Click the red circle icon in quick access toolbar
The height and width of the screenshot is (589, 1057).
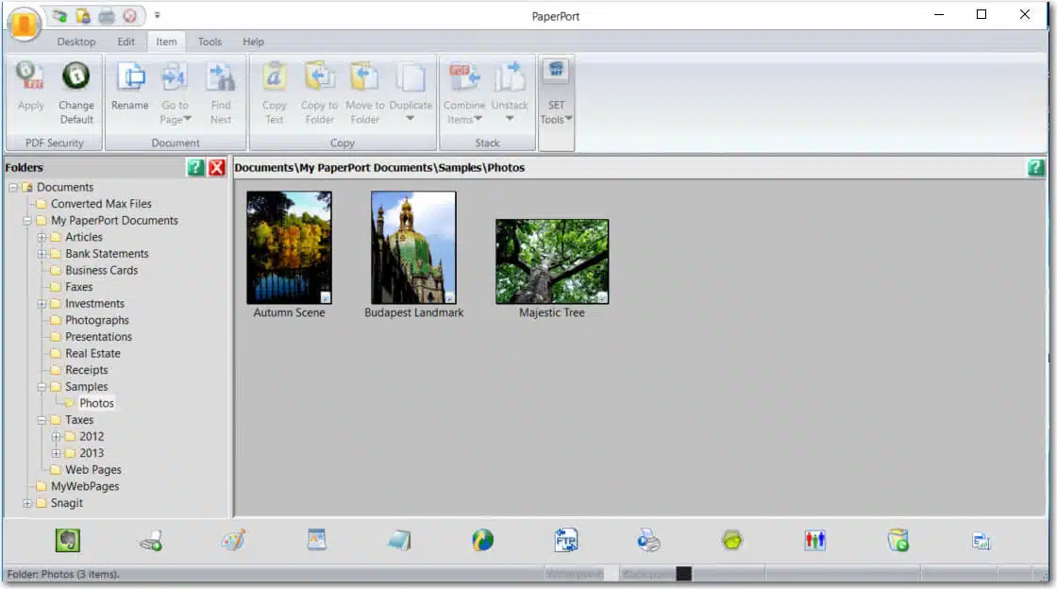pyautogui.click(x=129, y=15)
